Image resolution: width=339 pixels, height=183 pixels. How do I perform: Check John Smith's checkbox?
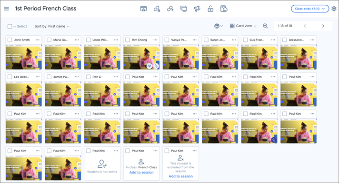(x=10, y=40)
